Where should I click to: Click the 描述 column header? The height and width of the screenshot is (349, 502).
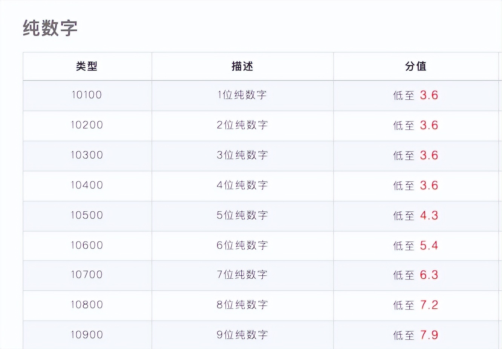click(x=242, y=67)
